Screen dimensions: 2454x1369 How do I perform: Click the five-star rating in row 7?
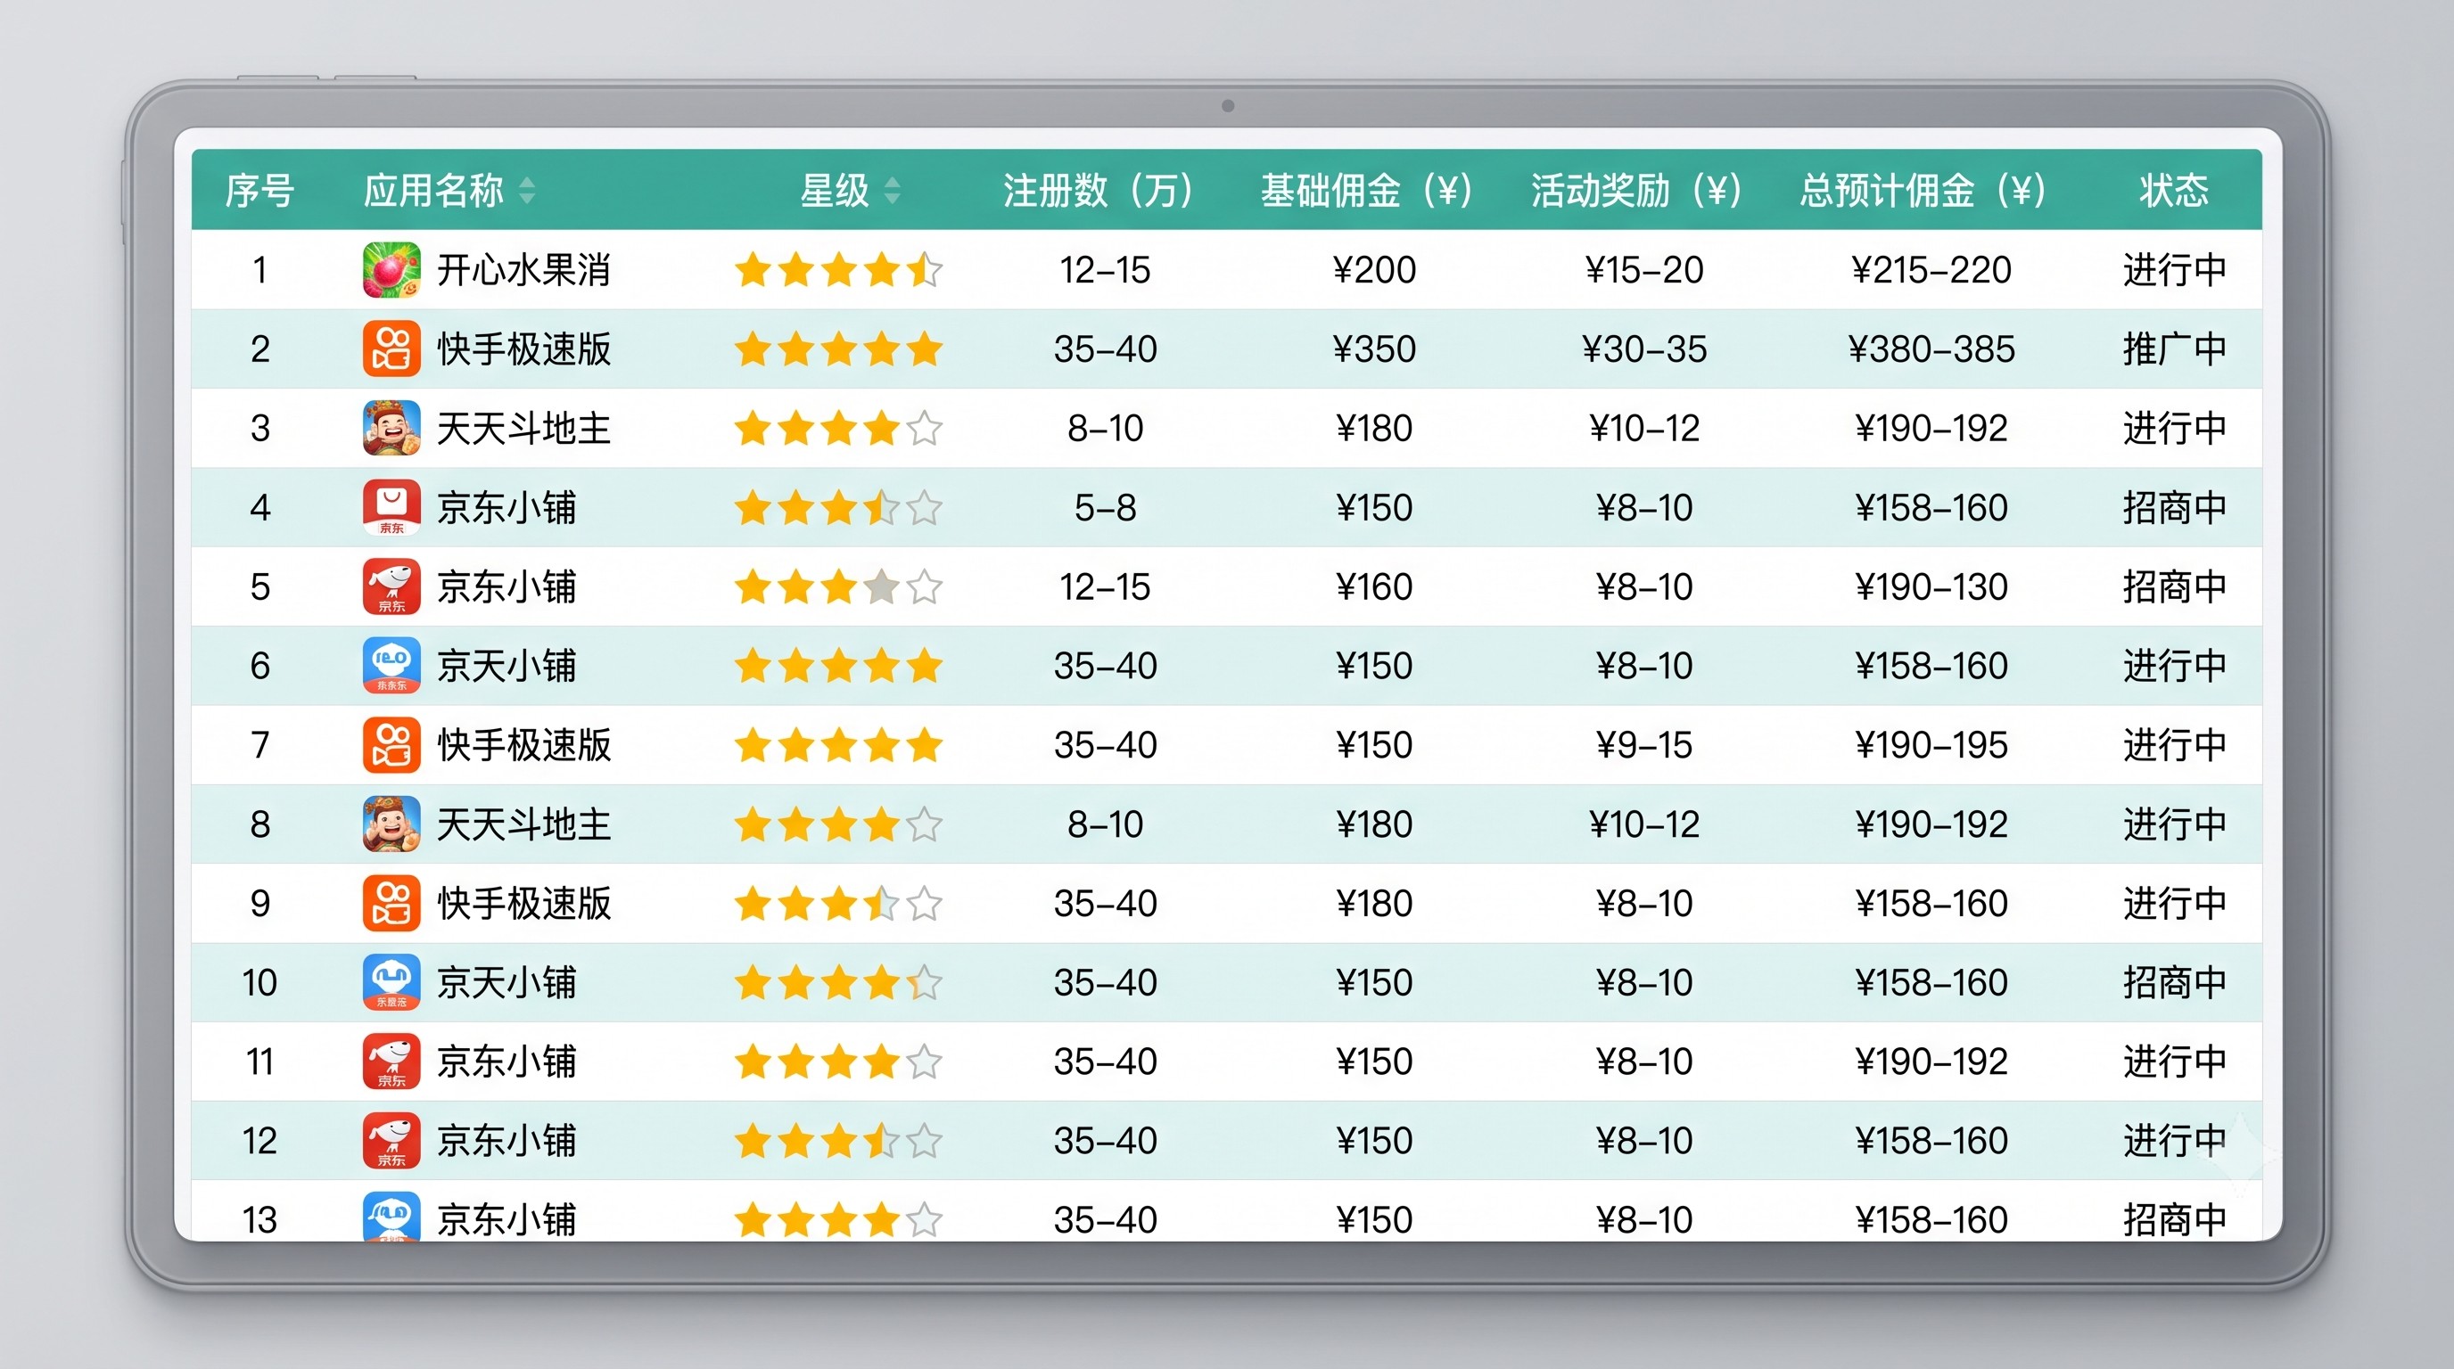click(x=838, y=744)
